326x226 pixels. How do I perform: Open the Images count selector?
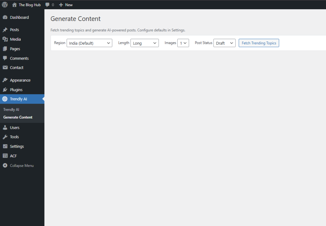click(183, 43)
